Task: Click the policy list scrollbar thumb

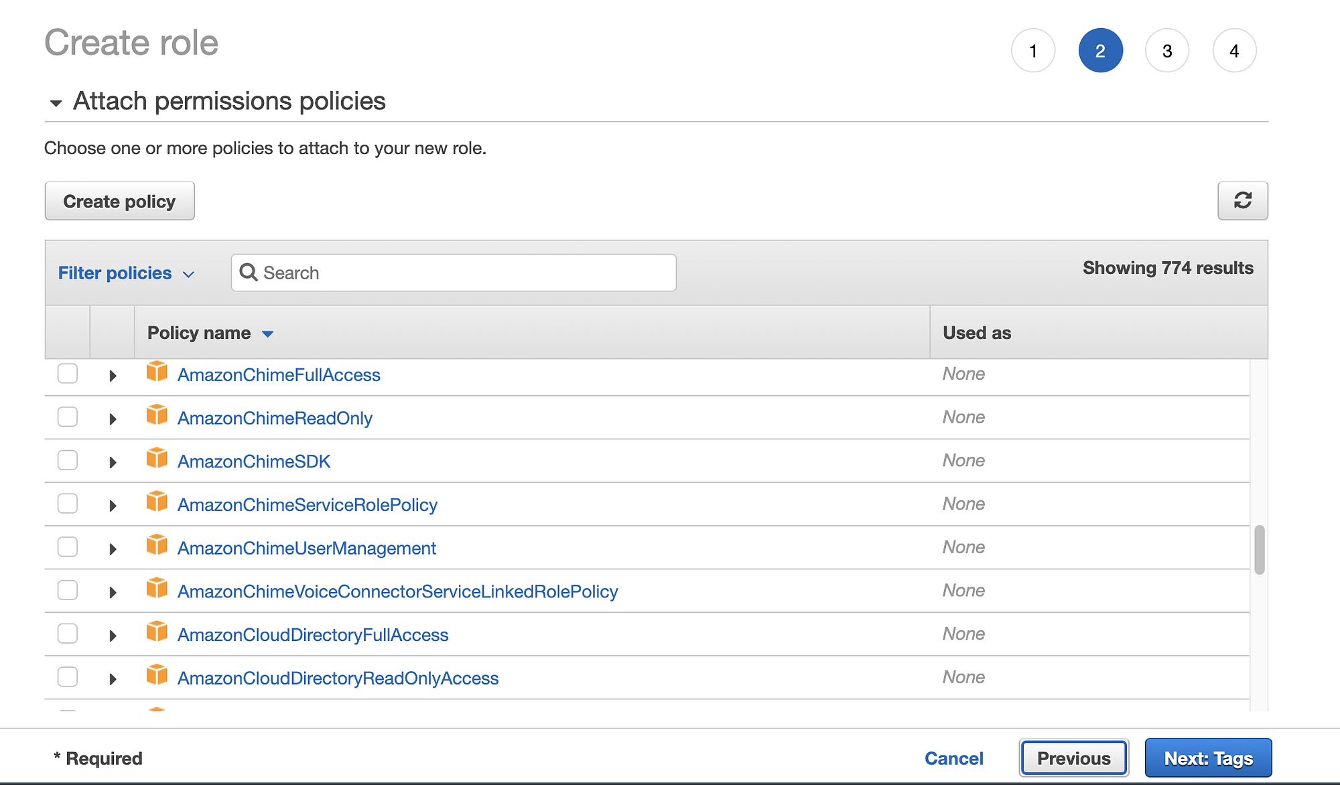Action: (1259, 549)
